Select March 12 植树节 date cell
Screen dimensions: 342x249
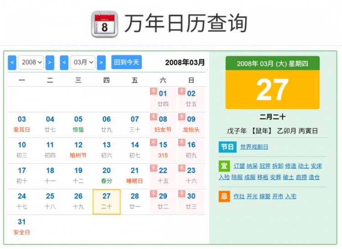point(78,149)
